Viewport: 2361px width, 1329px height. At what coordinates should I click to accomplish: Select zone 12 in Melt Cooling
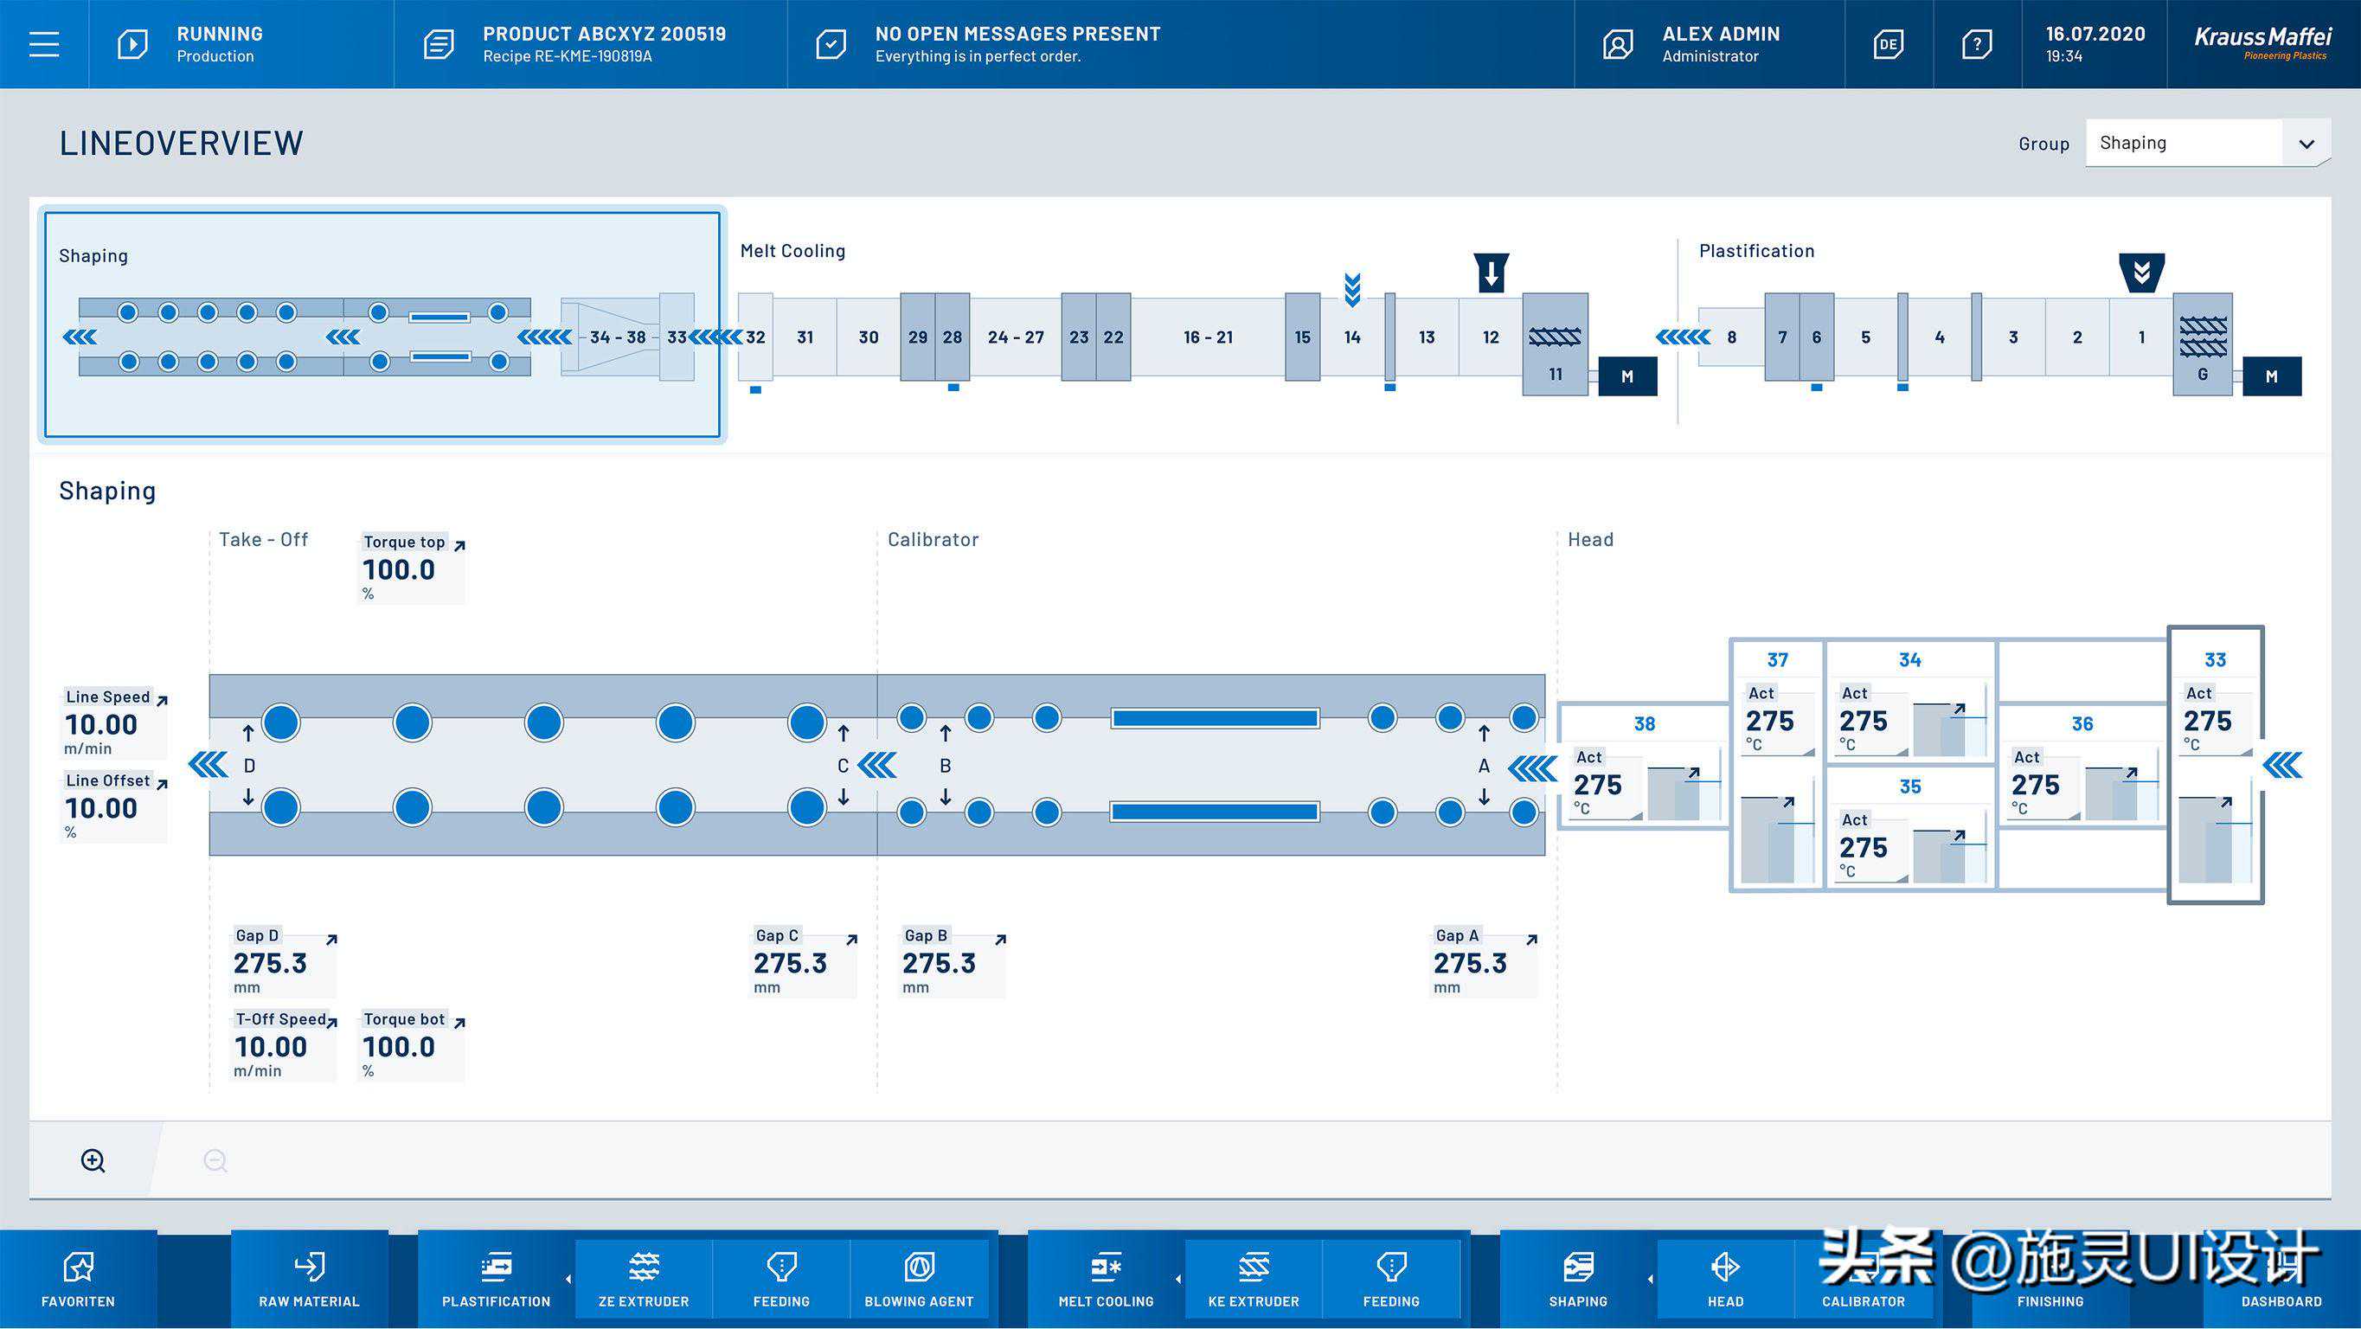coord(1491,337)
